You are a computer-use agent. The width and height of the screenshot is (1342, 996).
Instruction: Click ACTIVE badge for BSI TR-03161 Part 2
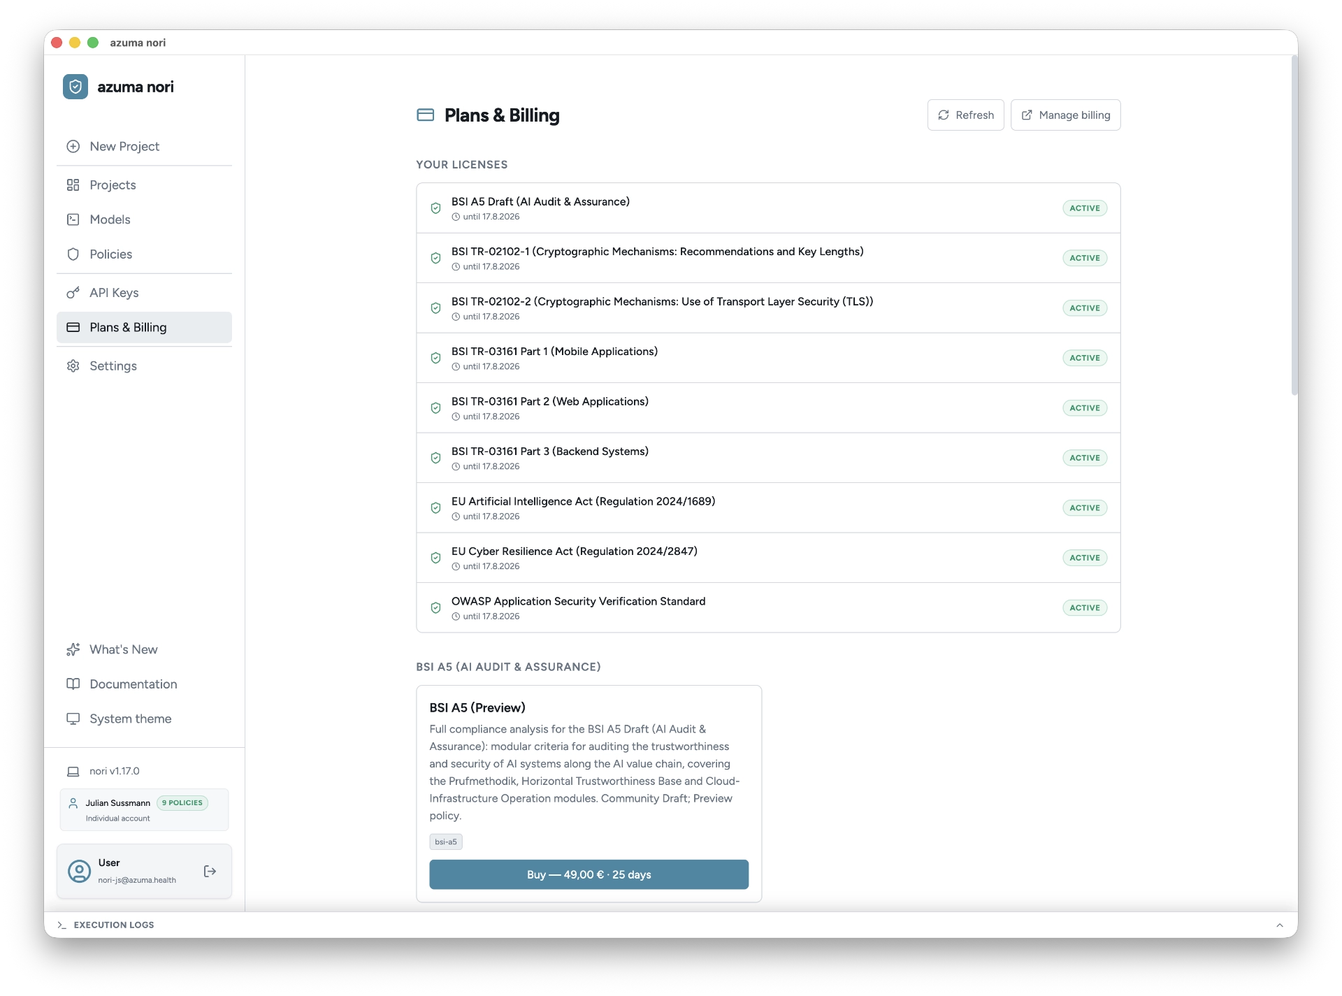pyautogui.click(x=1085, y=408)
